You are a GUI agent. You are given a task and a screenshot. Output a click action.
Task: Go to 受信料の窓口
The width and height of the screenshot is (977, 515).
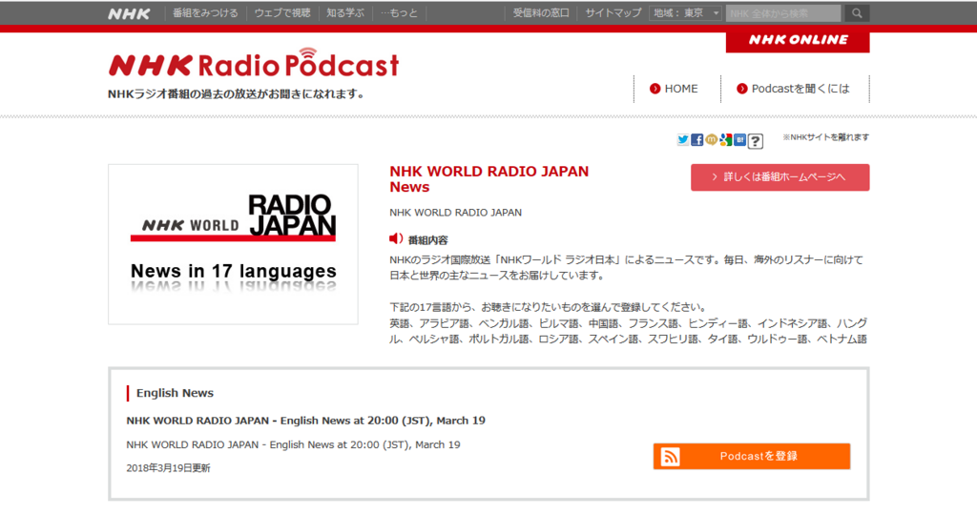point(541,13)
